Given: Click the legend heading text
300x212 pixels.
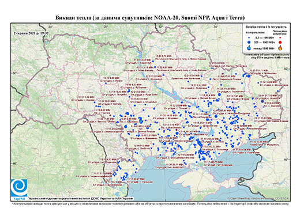Looking at the screenshot, I should (x=266, y=27).
